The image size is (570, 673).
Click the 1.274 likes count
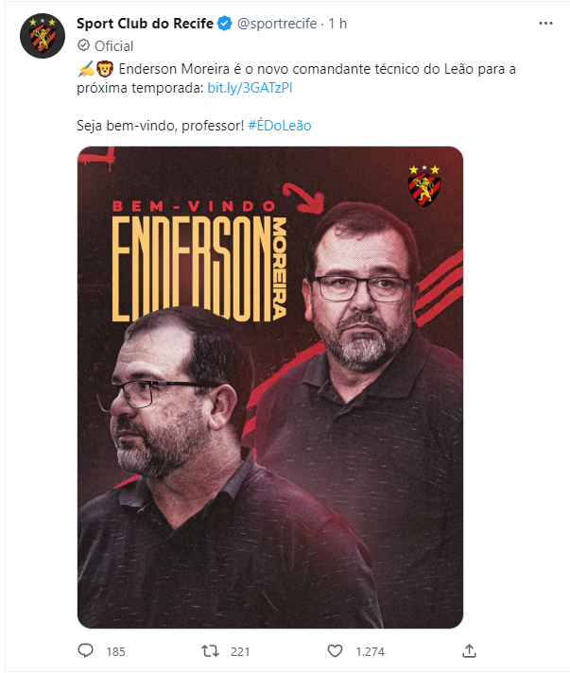tap(370, 651)
